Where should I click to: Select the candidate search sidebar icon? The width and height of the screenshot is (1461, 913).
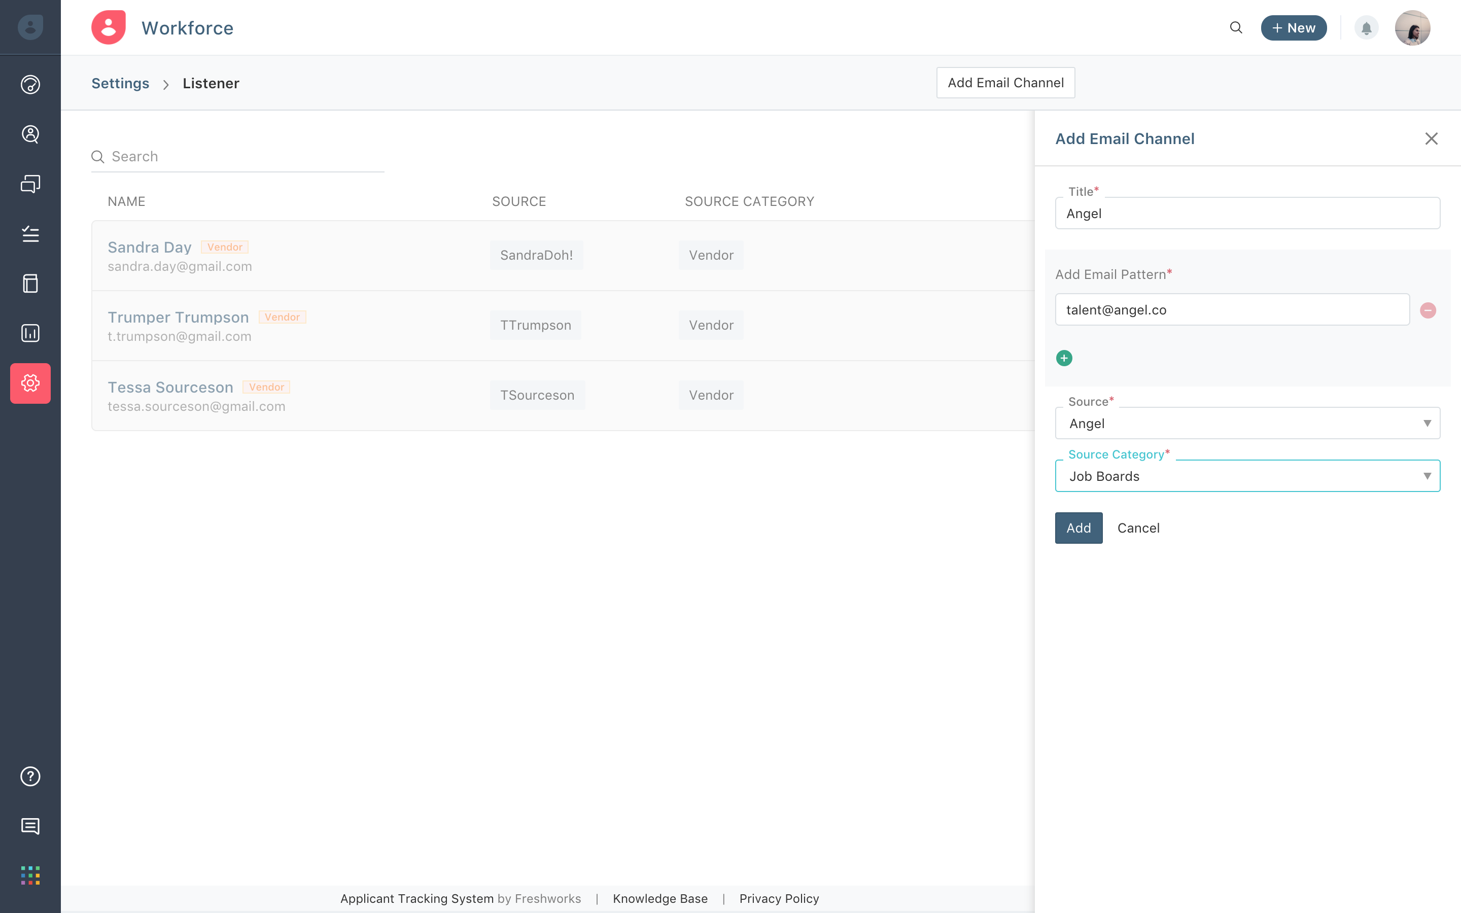30,134
